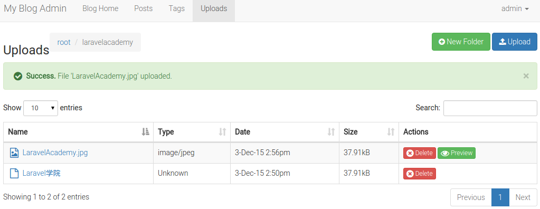
Task: Click the blank file icon beside Laravel学院
Action: tap(14, 173)
